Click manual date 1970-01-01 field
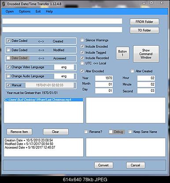Image resolution: width=170 pixels, height=183 pixels. 50,85
